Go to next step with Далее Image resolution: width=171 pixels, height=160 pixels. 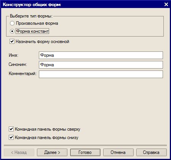coord(52,152)
